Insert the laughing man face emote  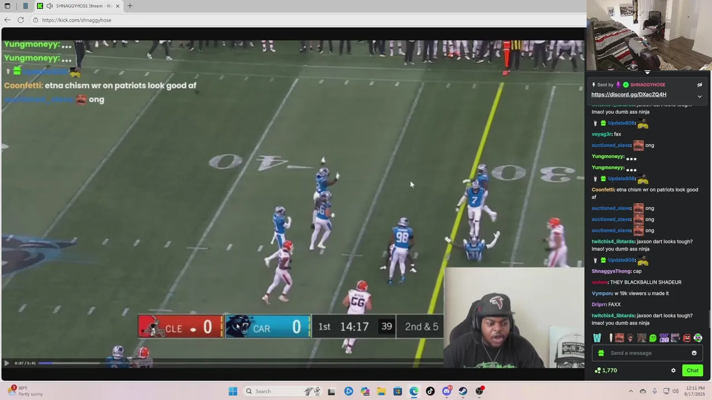point(619,338)
